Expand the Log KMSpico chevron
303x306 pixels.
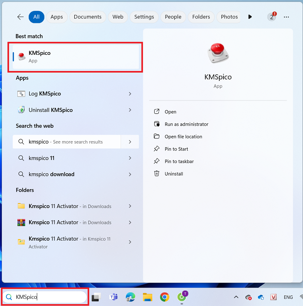point(130,94)
